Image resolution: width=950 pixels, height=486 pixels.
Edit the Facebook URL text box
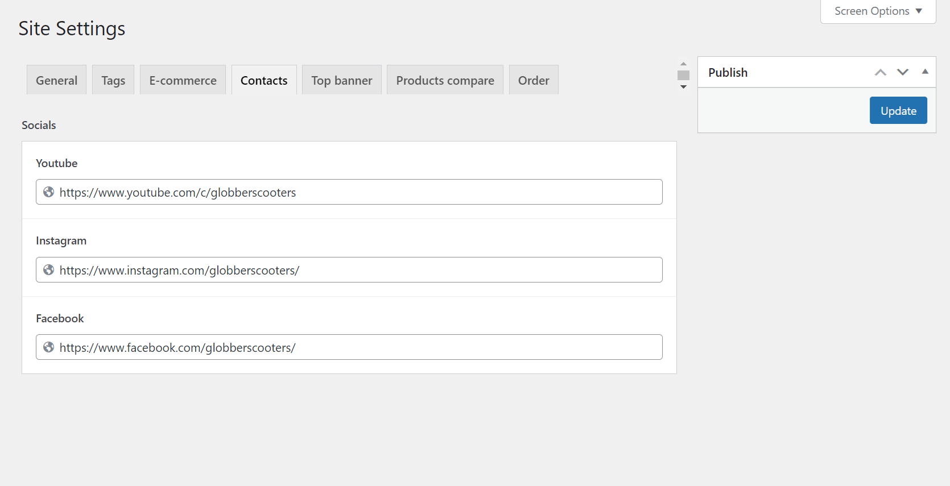click(358, 347)
